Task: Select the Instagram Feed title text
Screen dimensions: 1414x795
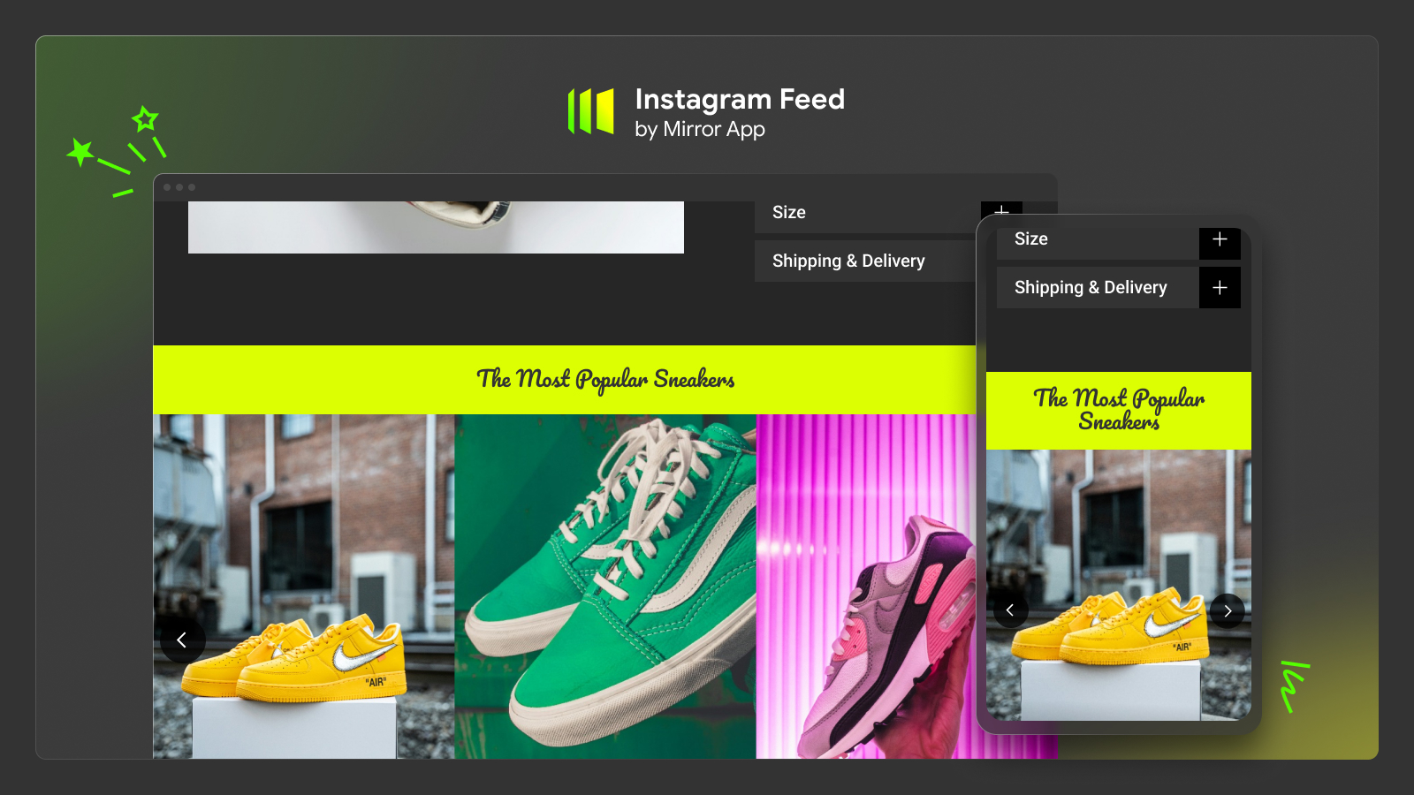Action: click(740, 99)
